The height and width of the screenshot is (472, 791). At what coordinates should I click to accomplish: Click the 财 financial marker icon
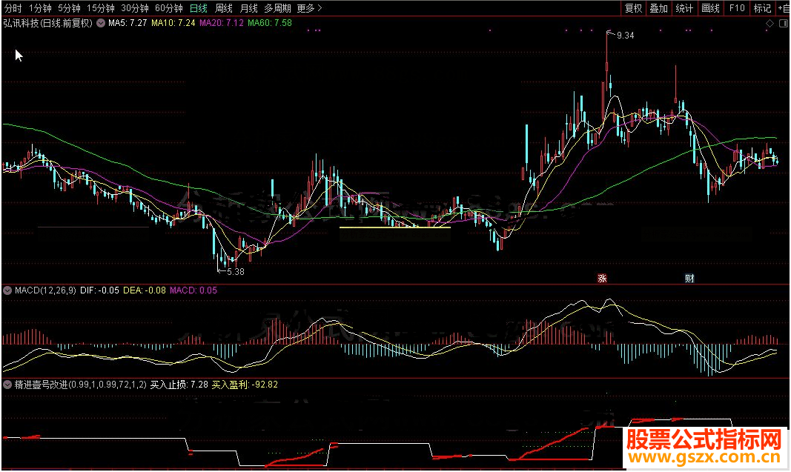[x=689, y=279]
